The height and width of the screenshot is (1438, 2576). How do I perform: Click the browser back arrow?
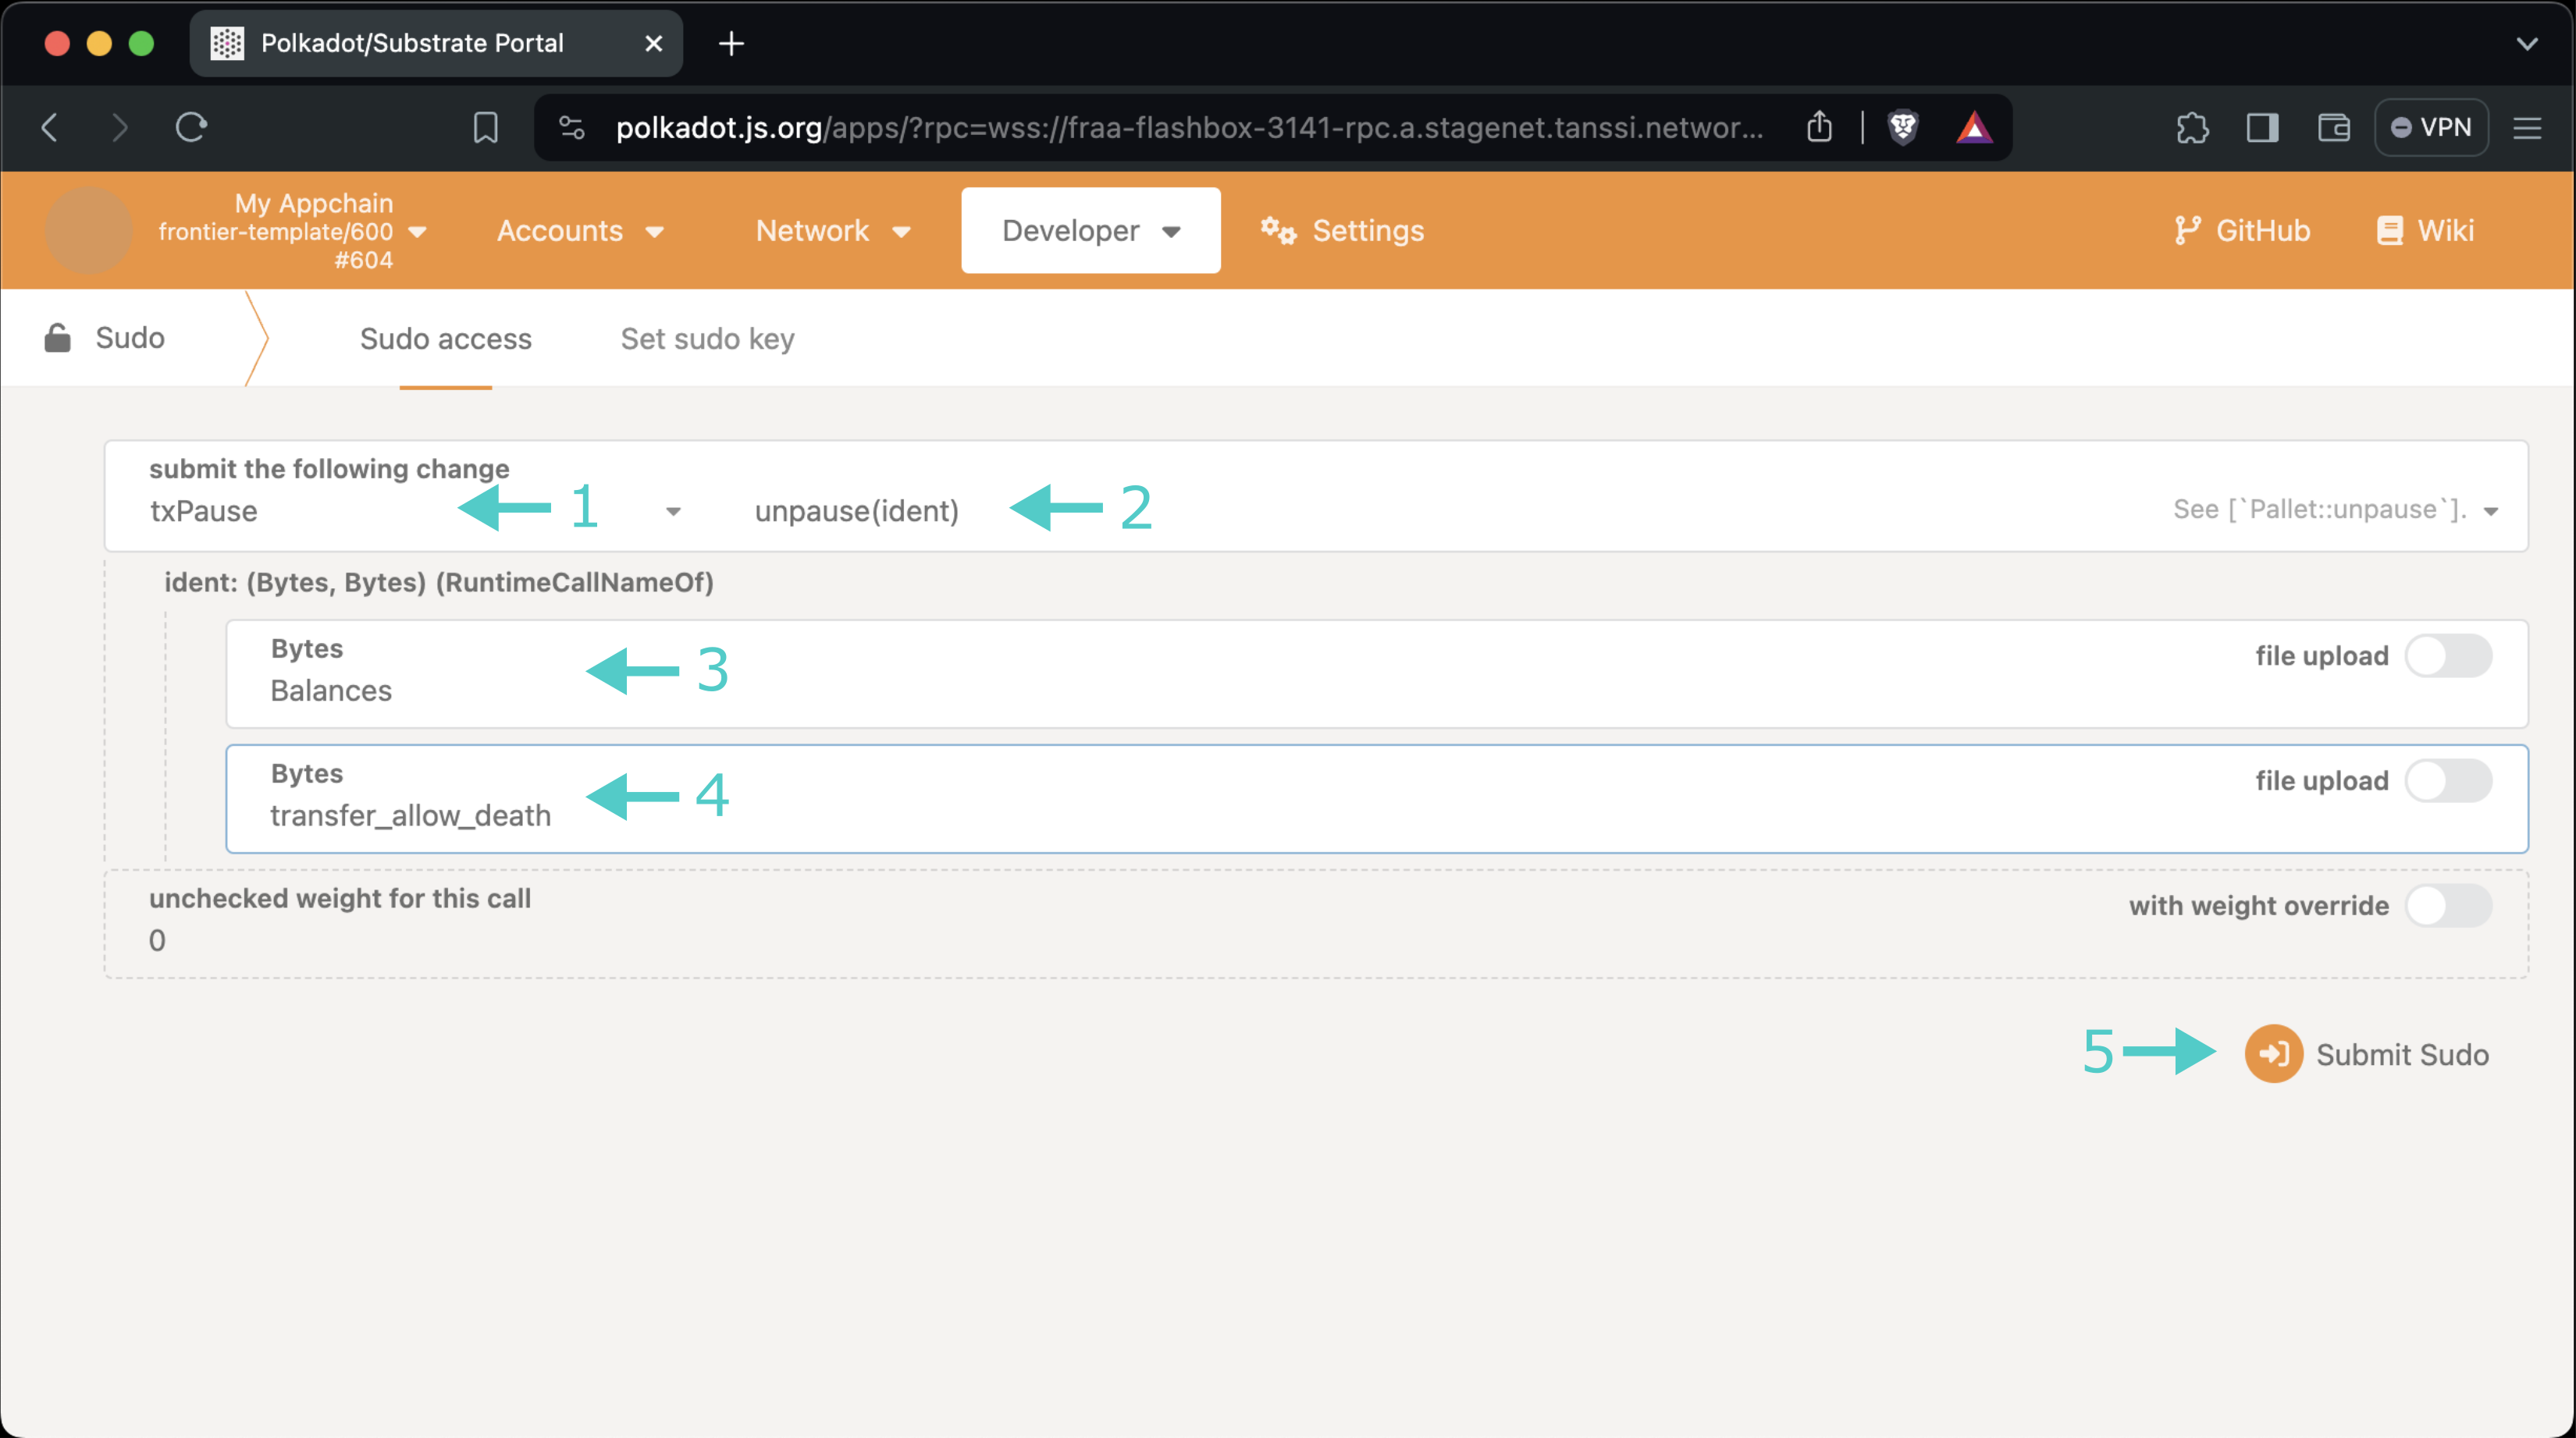(50, 127)
